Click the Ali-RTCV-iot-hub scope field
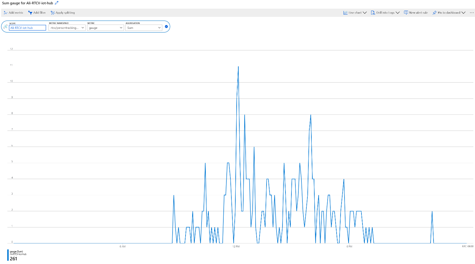This screenshot has height=264, width=475. (28, 28)
